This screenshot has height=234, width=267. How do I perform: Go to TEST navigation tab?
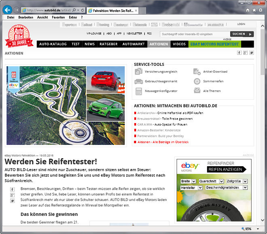76,44
